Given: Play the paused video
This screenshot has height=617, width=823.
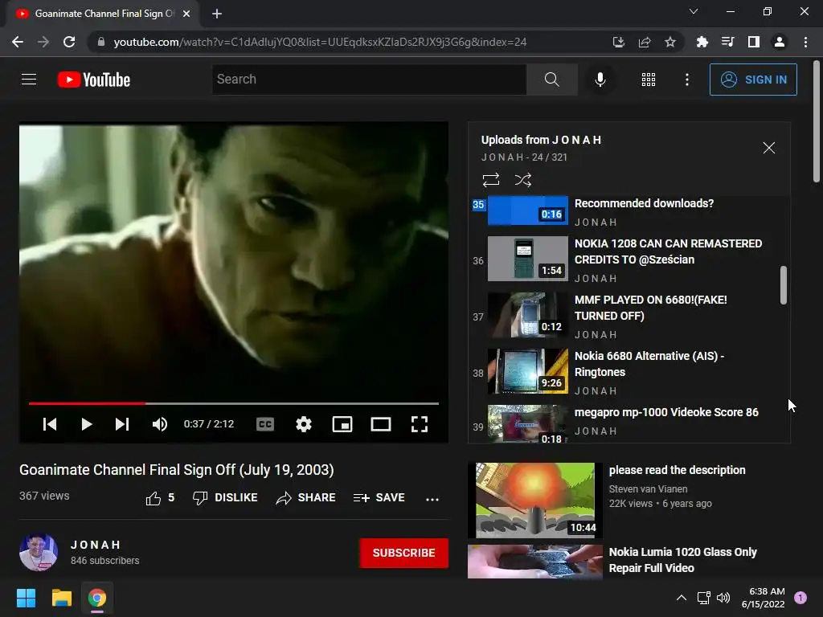Looking at the screenshot, I should tap(87, 424).
